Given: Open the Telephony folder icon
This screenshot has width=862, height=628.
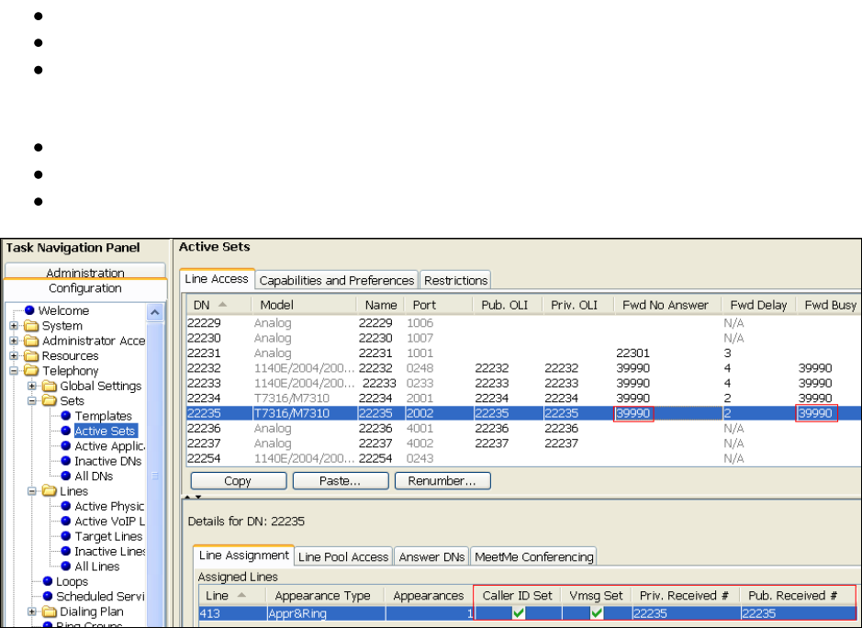Looking at the screenshot, I should pos(32,371).
